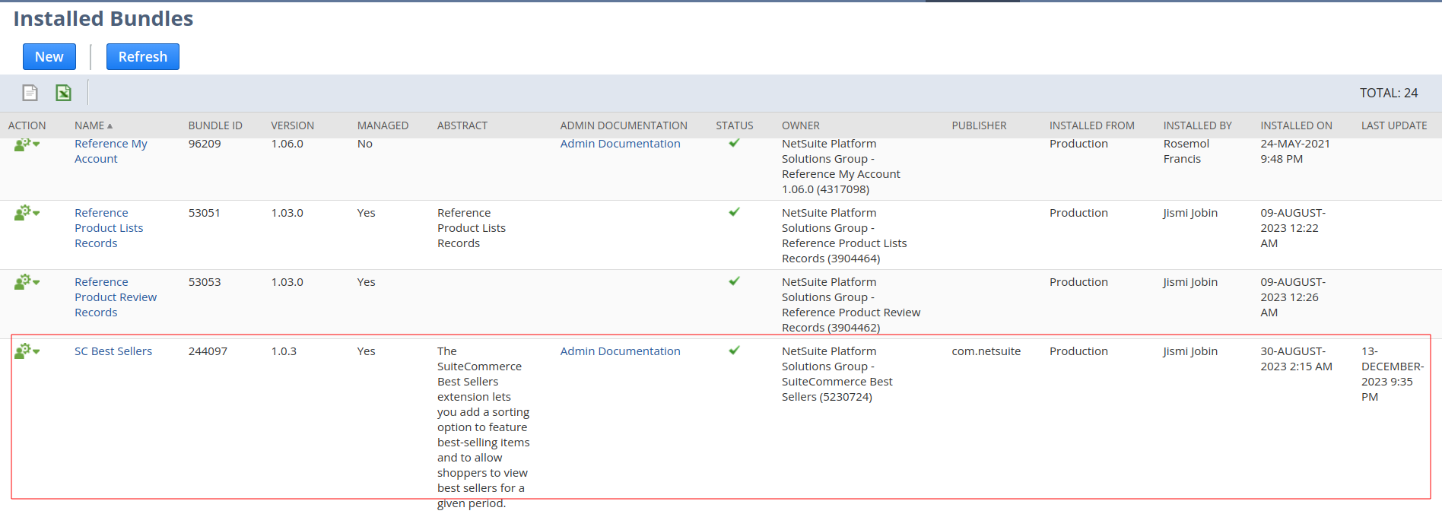Click the Excel export icon
The height and width of the screenshot is (514, 1442).
pos(63,93)
